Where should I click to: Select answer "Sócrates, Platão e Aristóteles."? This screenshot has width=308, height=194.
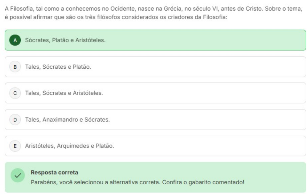point(65,40)
